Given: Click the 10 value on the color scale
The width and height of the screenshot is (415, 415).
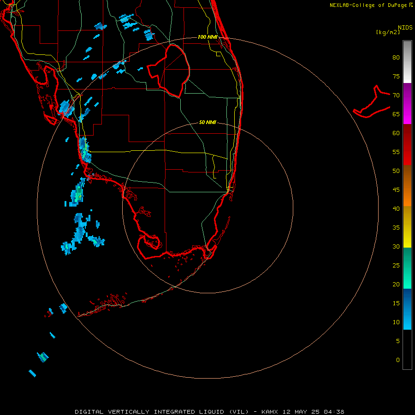Looking at the screenshot, I should [x=396, y=322].
